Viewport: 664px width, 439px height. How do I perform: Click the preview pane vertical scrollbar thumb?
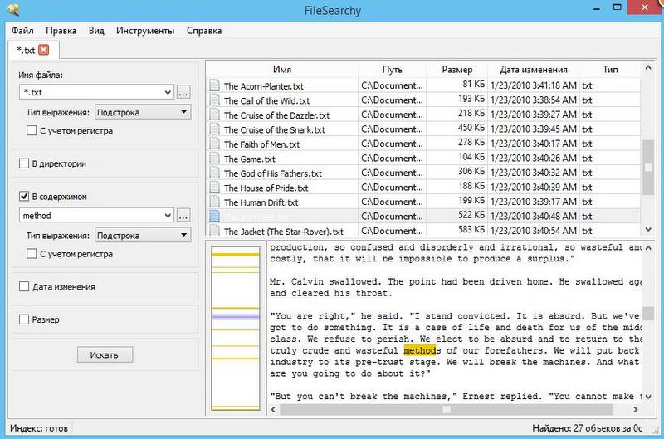pos(648,313)
